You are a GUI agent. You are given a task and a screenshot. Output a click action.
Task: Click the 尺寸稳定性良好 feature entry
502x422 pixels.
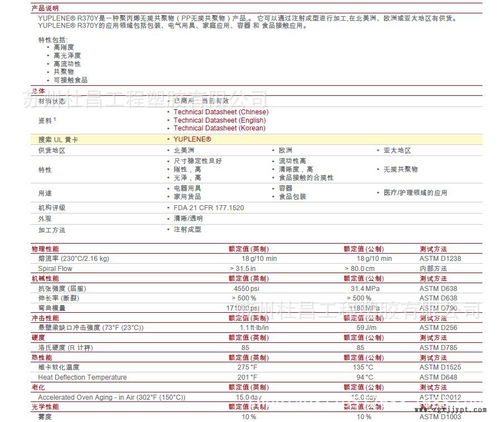tap(197, 161)
